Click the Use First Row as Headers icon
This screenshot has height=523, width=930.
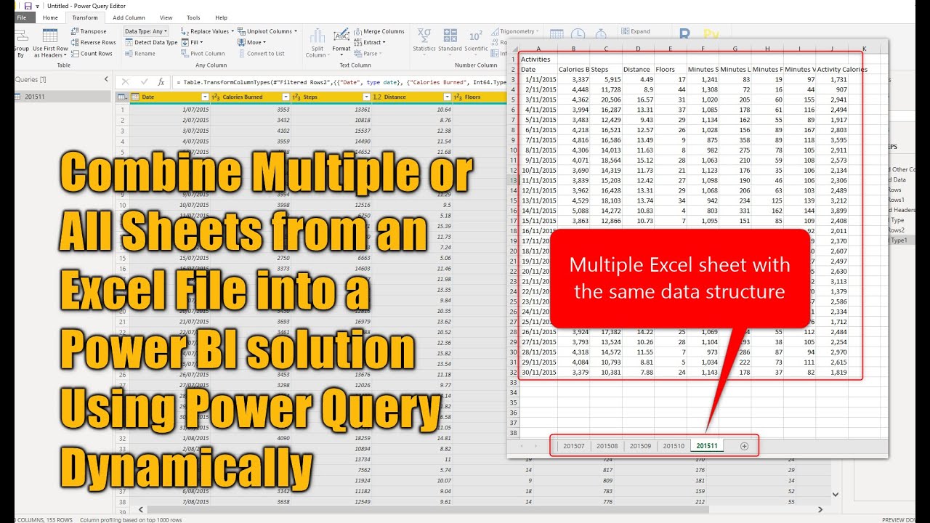pyautogui.click(x=50, y=36)
